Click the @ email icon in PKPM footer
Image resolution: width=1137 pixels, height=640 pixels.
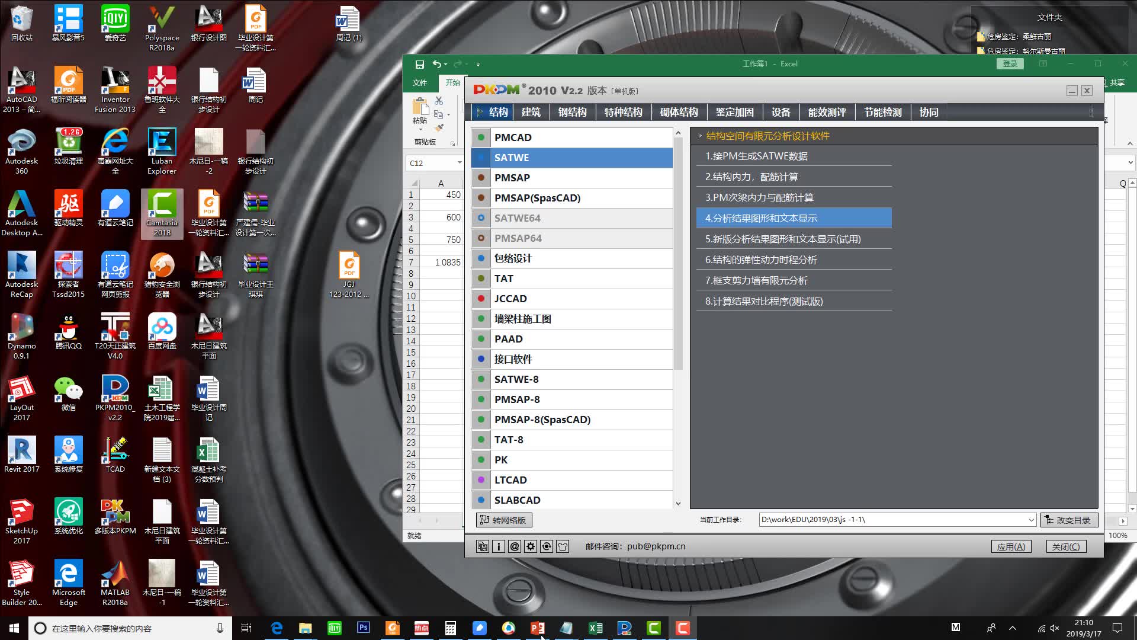(x=515, y=546)
